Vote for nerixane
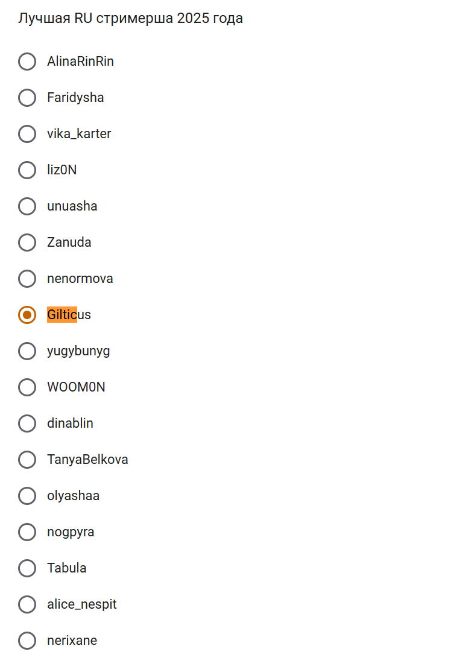 [x=27, y=641]
